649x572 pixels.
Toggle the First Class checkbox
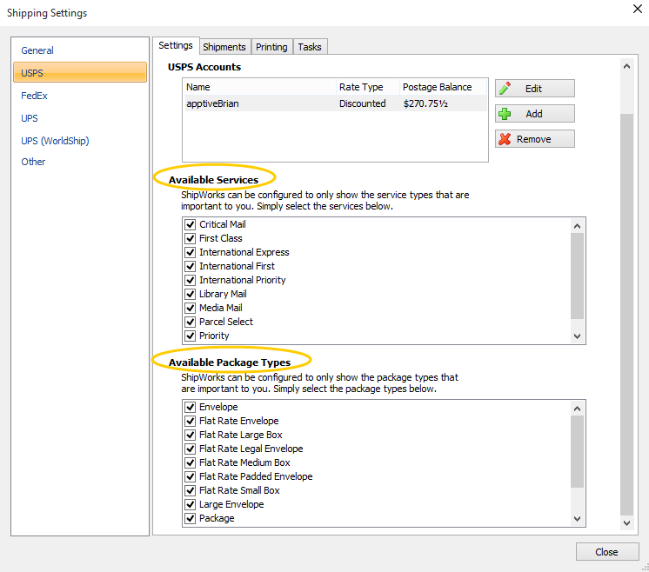[190, 239]
